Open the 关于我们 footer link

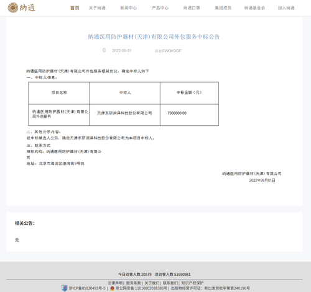(x=152, y=283)
